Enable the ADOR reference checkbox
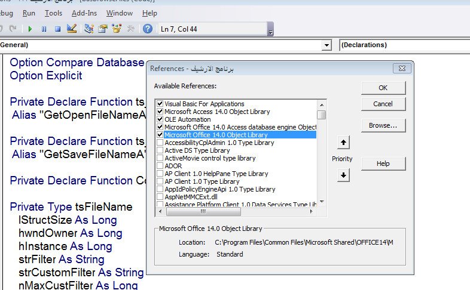Viewport: 470px width, 290px height. pyautogui.click(x=159, y=166)
